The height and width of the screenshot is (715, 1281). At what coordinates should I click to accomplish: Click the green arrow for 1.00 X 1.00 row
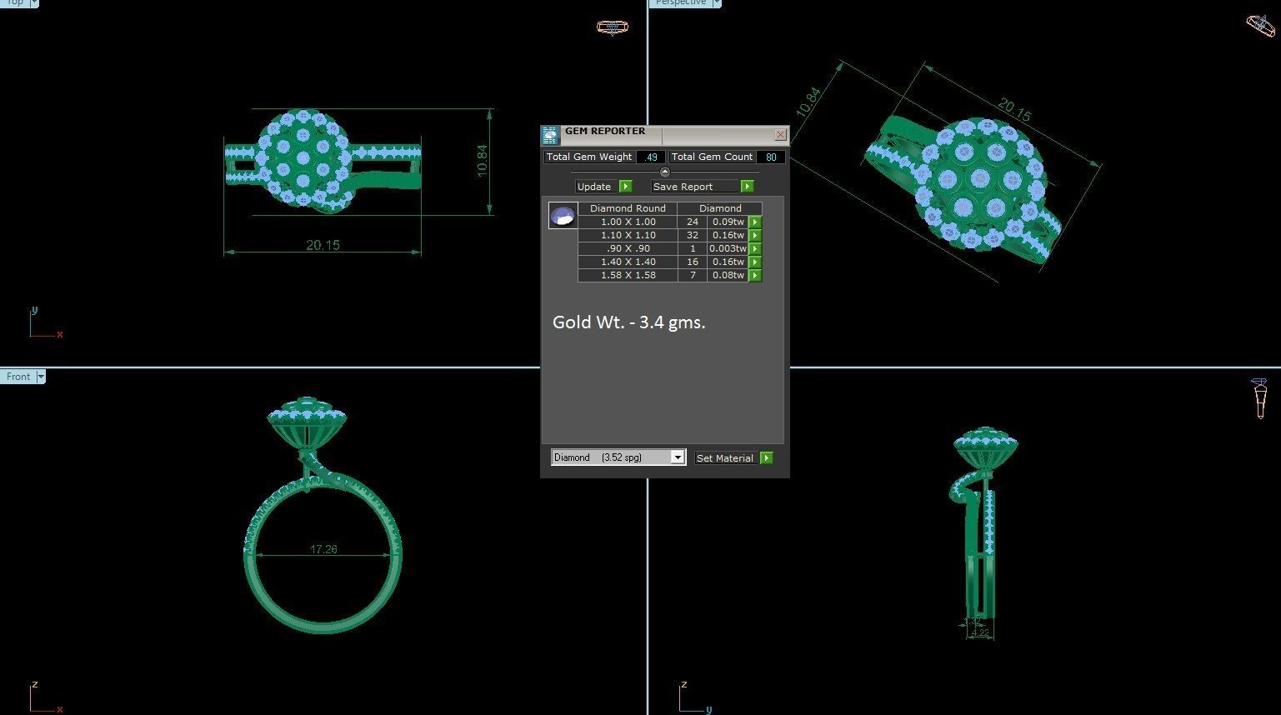(x=755, y=222)
